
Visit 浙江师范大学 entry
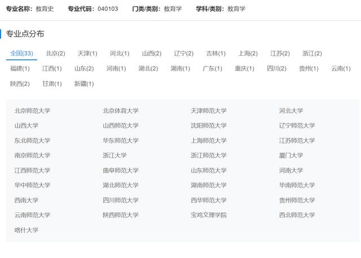click(x=209, y=155)
